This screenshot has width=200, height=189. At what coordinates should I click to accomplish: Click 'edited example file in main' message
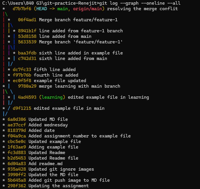coord(69,108)
